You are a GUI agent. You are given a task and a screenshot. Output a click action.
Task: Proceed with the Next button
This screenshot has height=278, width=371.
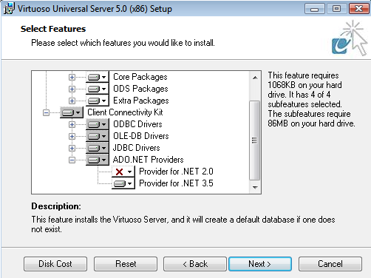click(260, 264)
